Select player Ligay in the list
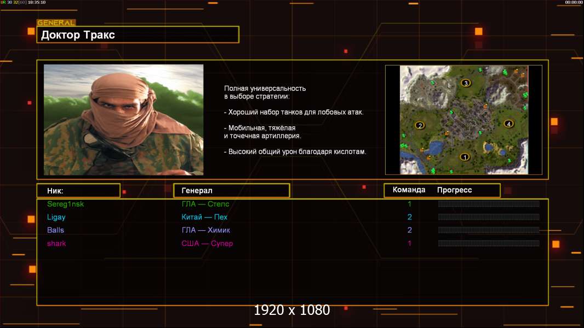Viewport: 584px width, 328px height. click(x=56, y=218)
